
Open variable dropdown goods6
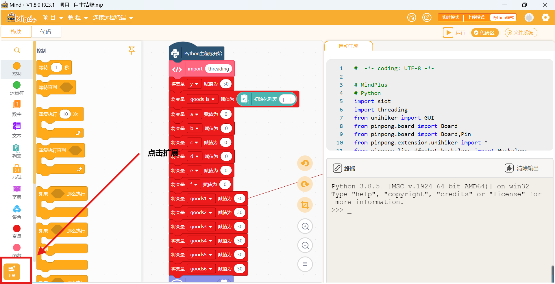[201, 269]
